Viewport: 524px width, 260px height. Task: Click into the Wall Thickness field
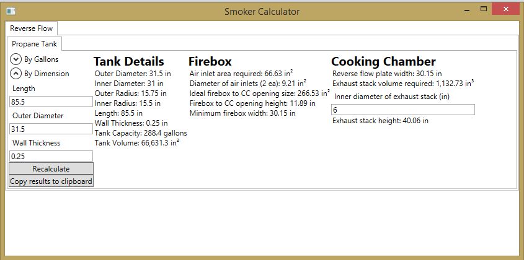tap(51, 156)
